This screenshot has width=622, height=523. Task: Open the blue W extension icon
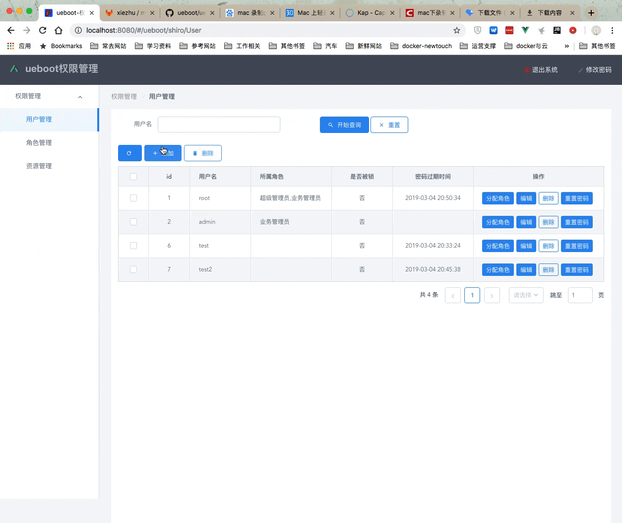click(494, 30)
